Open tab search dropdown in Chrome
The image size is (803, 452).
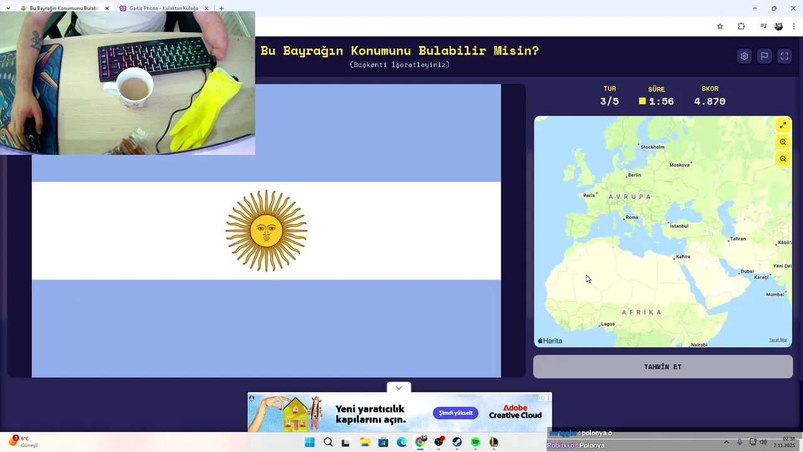pos(8,8)
